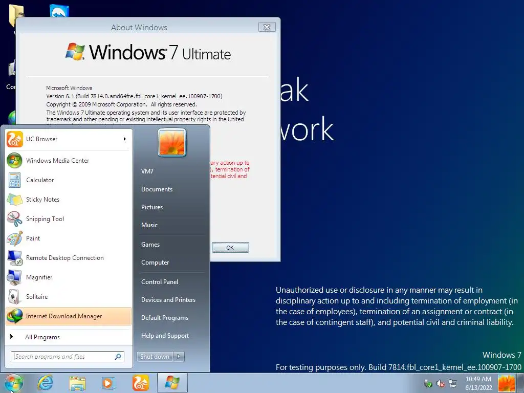Viewport: 524px width, 393px height.
Task: Click OK in About Windows dialog
Action: pos(230,248)
